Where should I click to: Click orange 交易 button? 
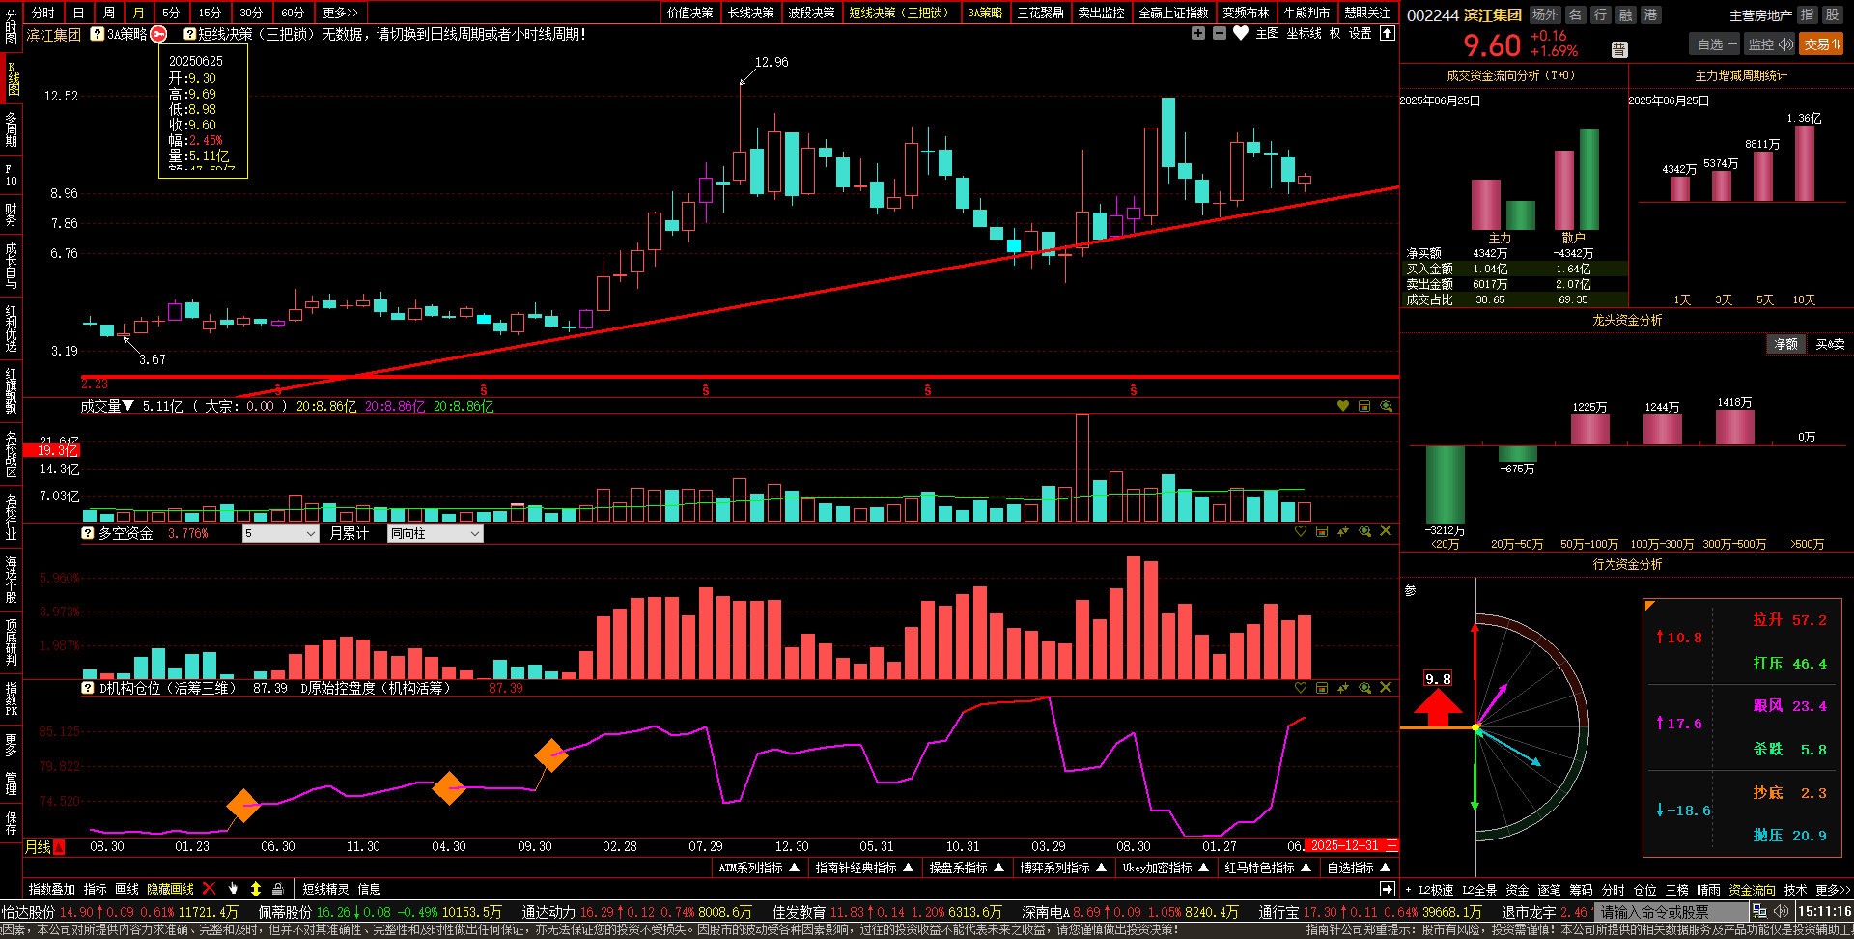[1821, 44]
